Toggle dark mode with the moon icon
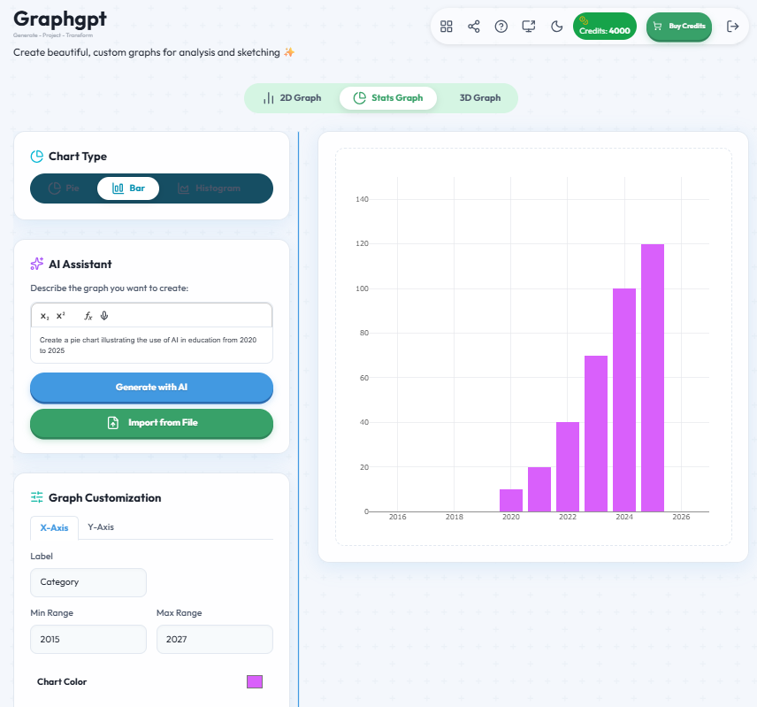The image size is (757, 707). pos(556,27)
